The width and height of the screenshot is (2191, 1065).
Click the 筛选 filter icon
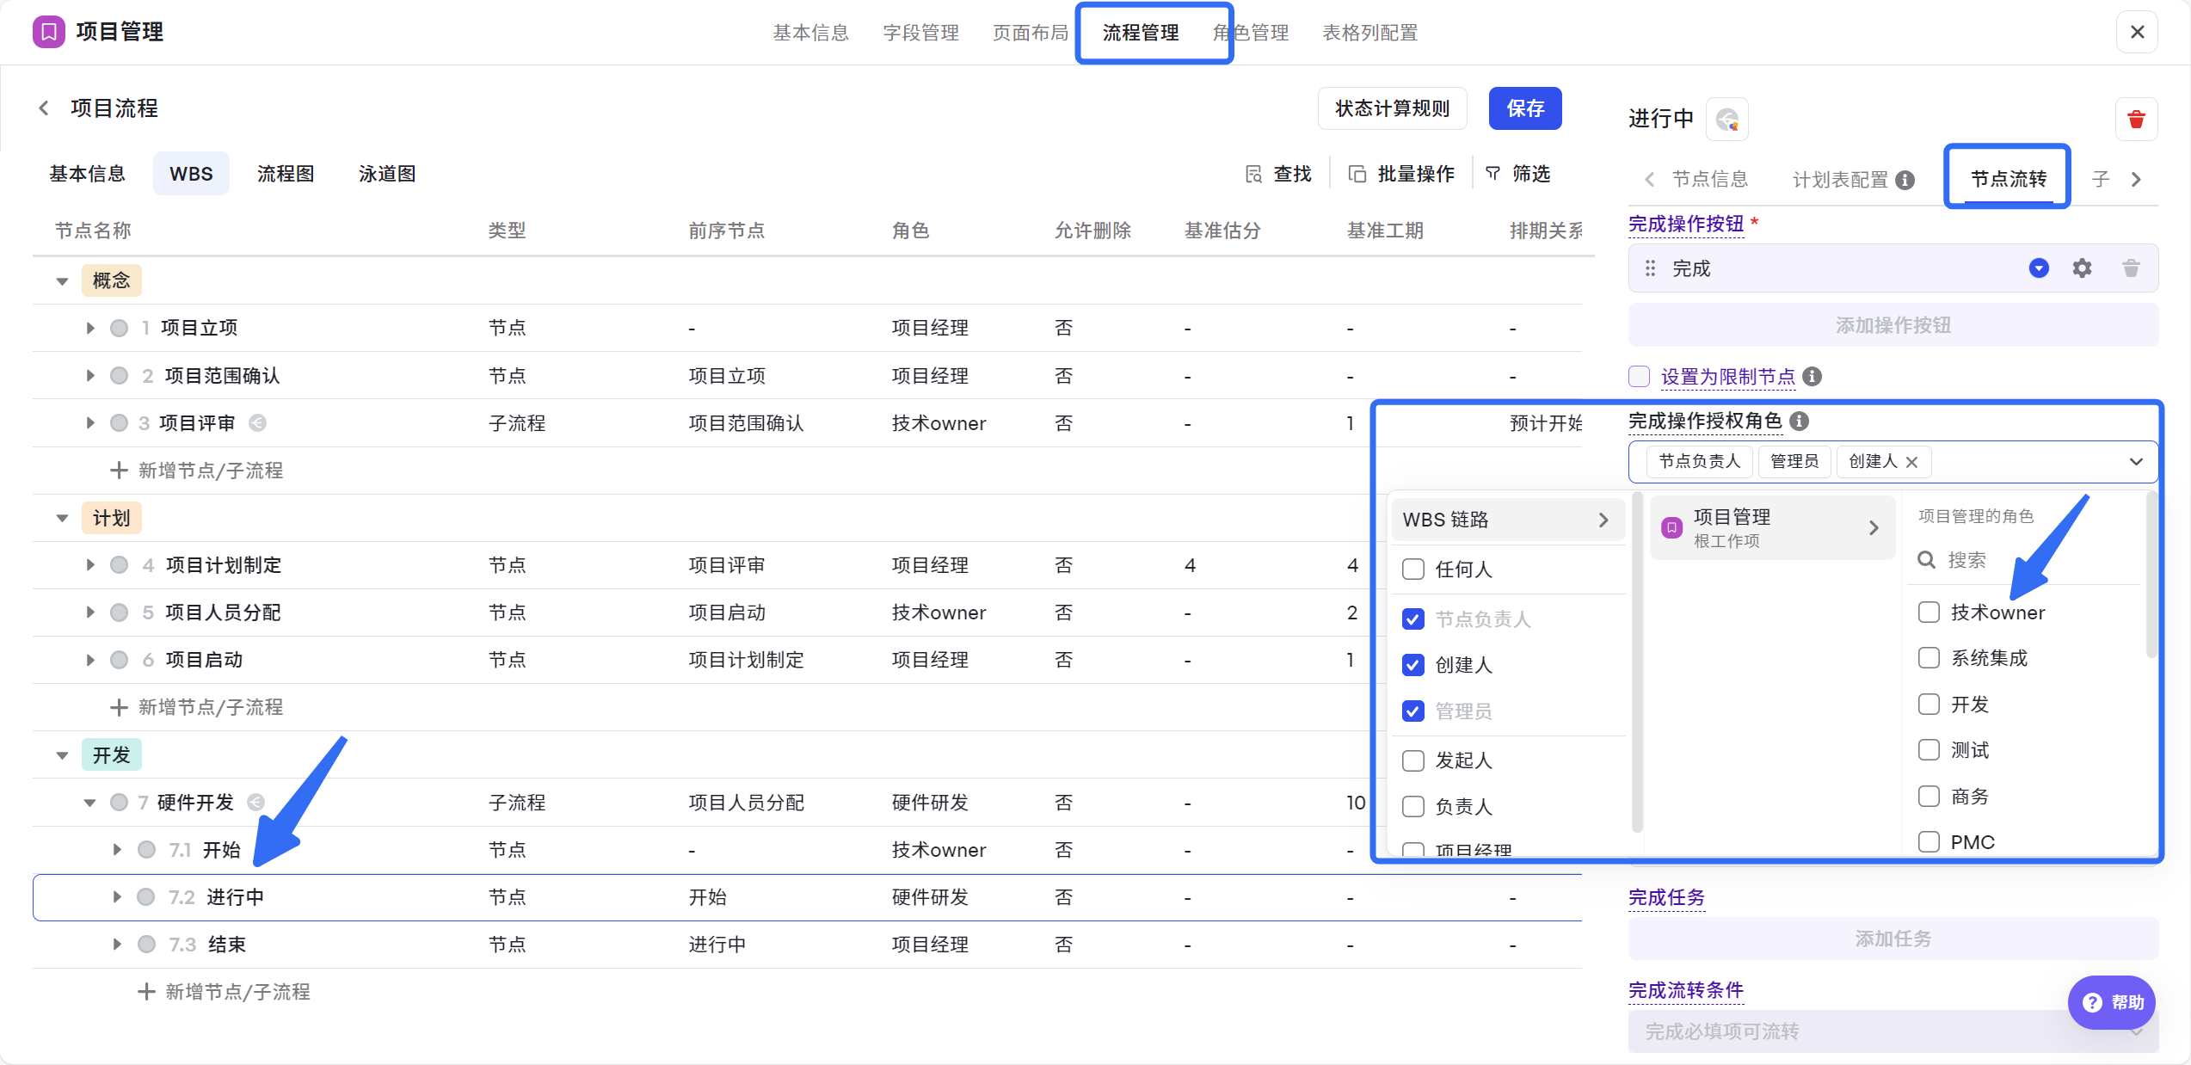pos(1493,174)
